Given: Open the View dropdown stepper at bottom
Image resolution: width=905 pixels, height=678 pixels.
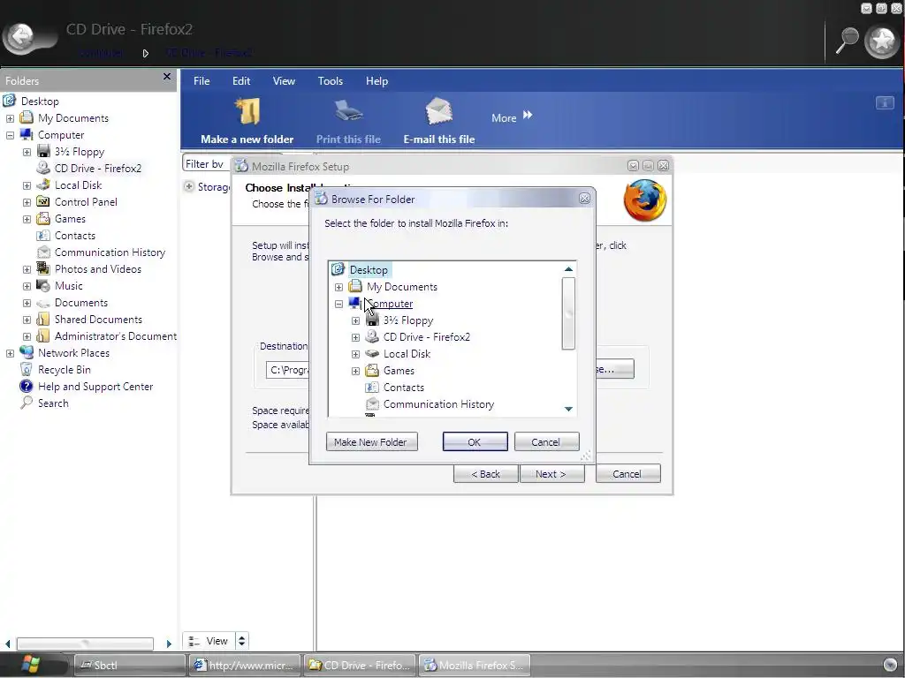Looking at the screenshot, I should coord(242,641).
